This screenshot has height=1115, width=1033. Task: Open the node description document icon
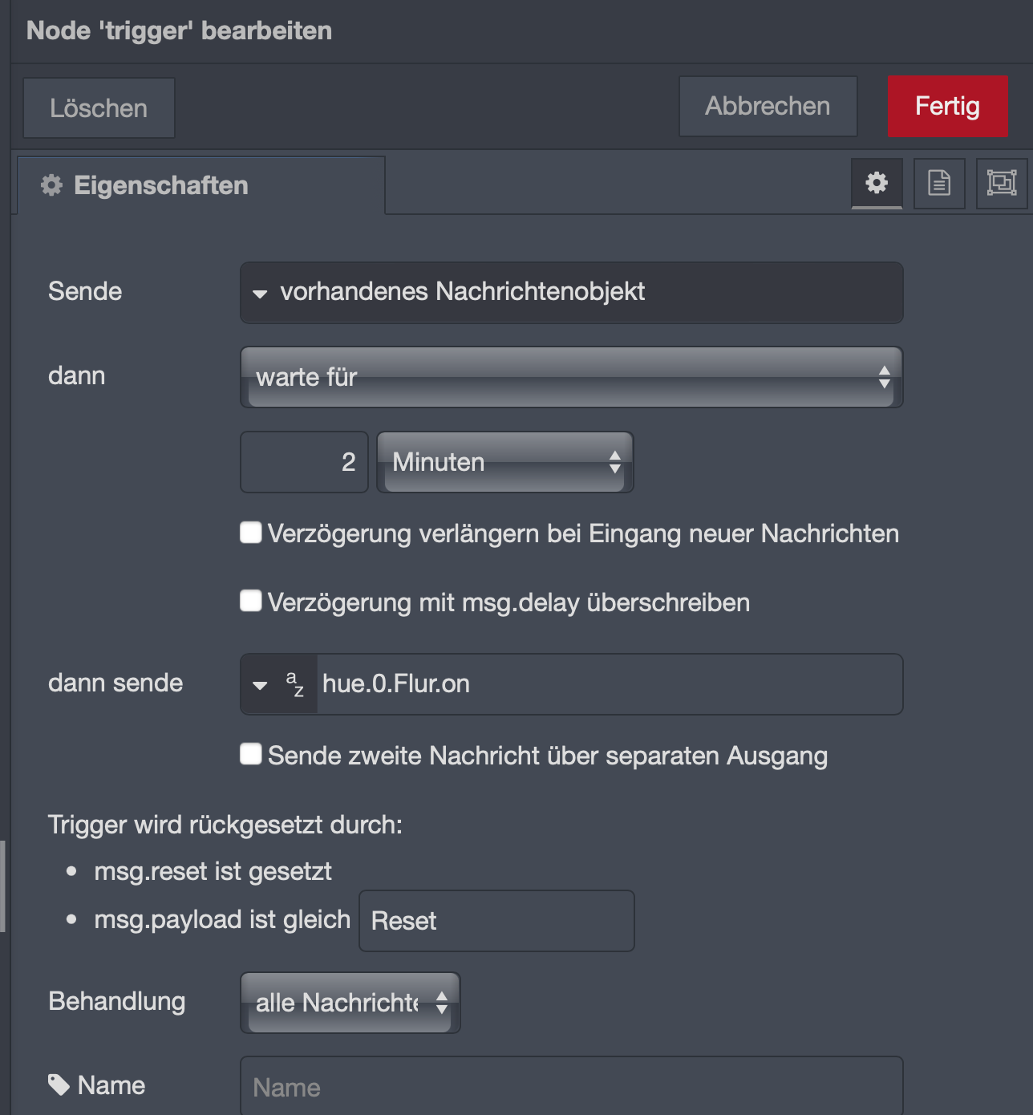point(939,183)
